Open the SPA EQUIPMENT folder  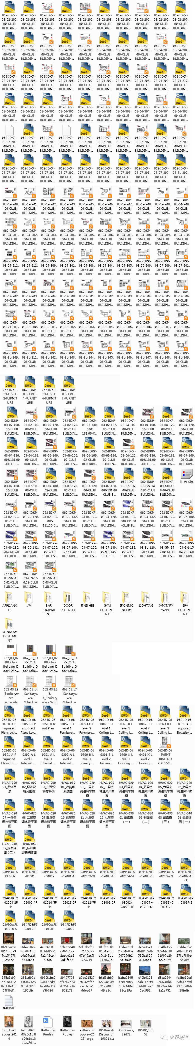pyautogui.click(x=185, y=602)
